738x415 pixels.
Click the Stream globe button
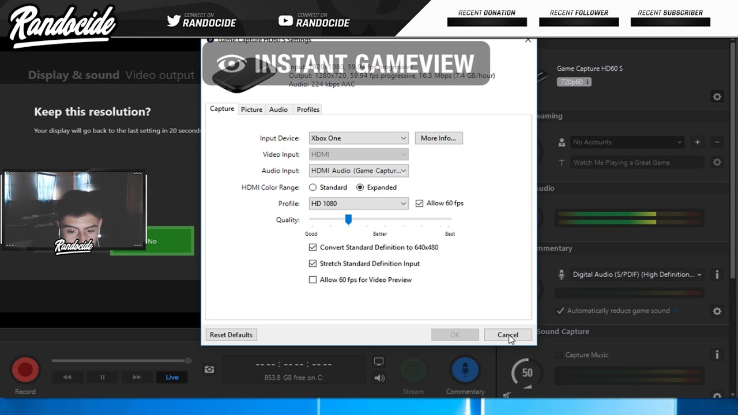pos(413,370)
